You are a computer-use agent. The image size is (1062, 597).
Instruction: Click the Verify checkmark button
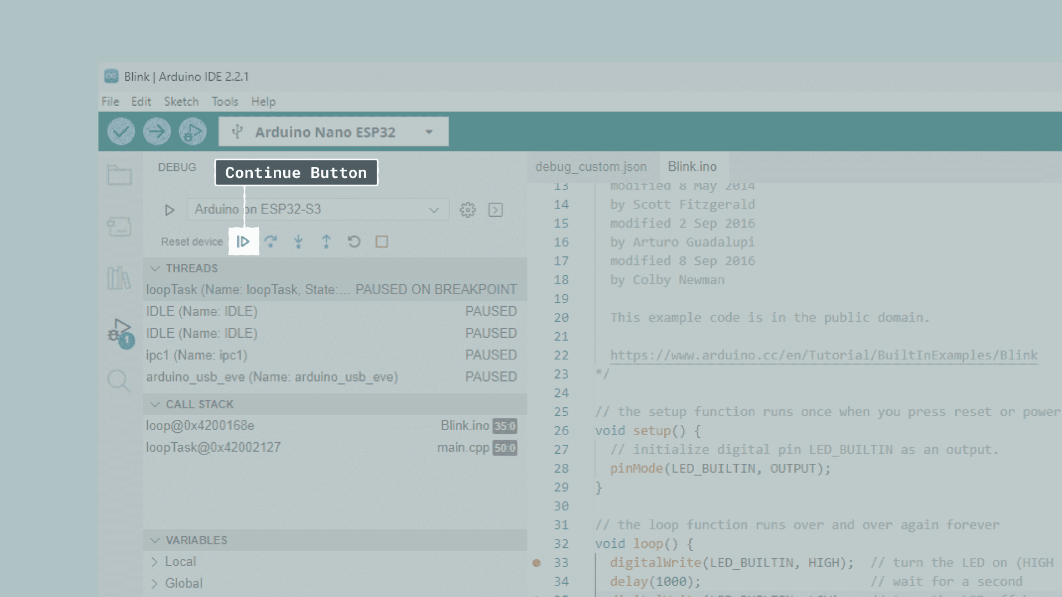(x=121, y=132)
